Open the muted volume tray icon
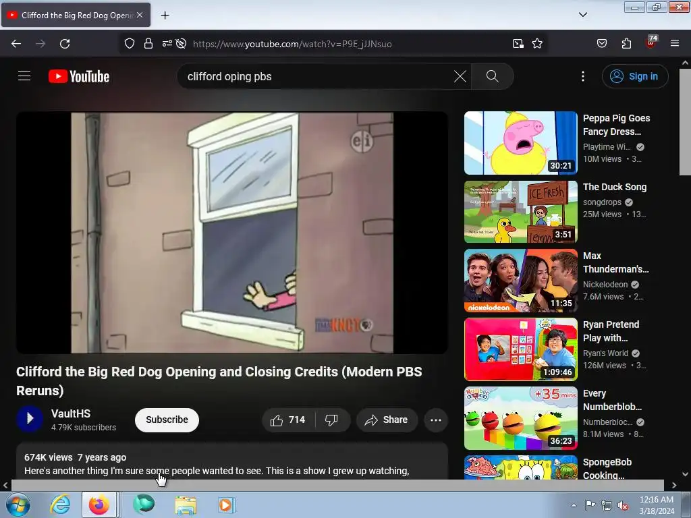The width and height of the screenshot is (691, 518). pyautogui.click(x=623, y=505)
